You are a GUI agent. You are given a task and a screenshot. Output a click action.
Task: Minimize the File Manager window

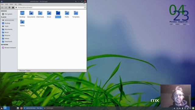tap(79, 2)
